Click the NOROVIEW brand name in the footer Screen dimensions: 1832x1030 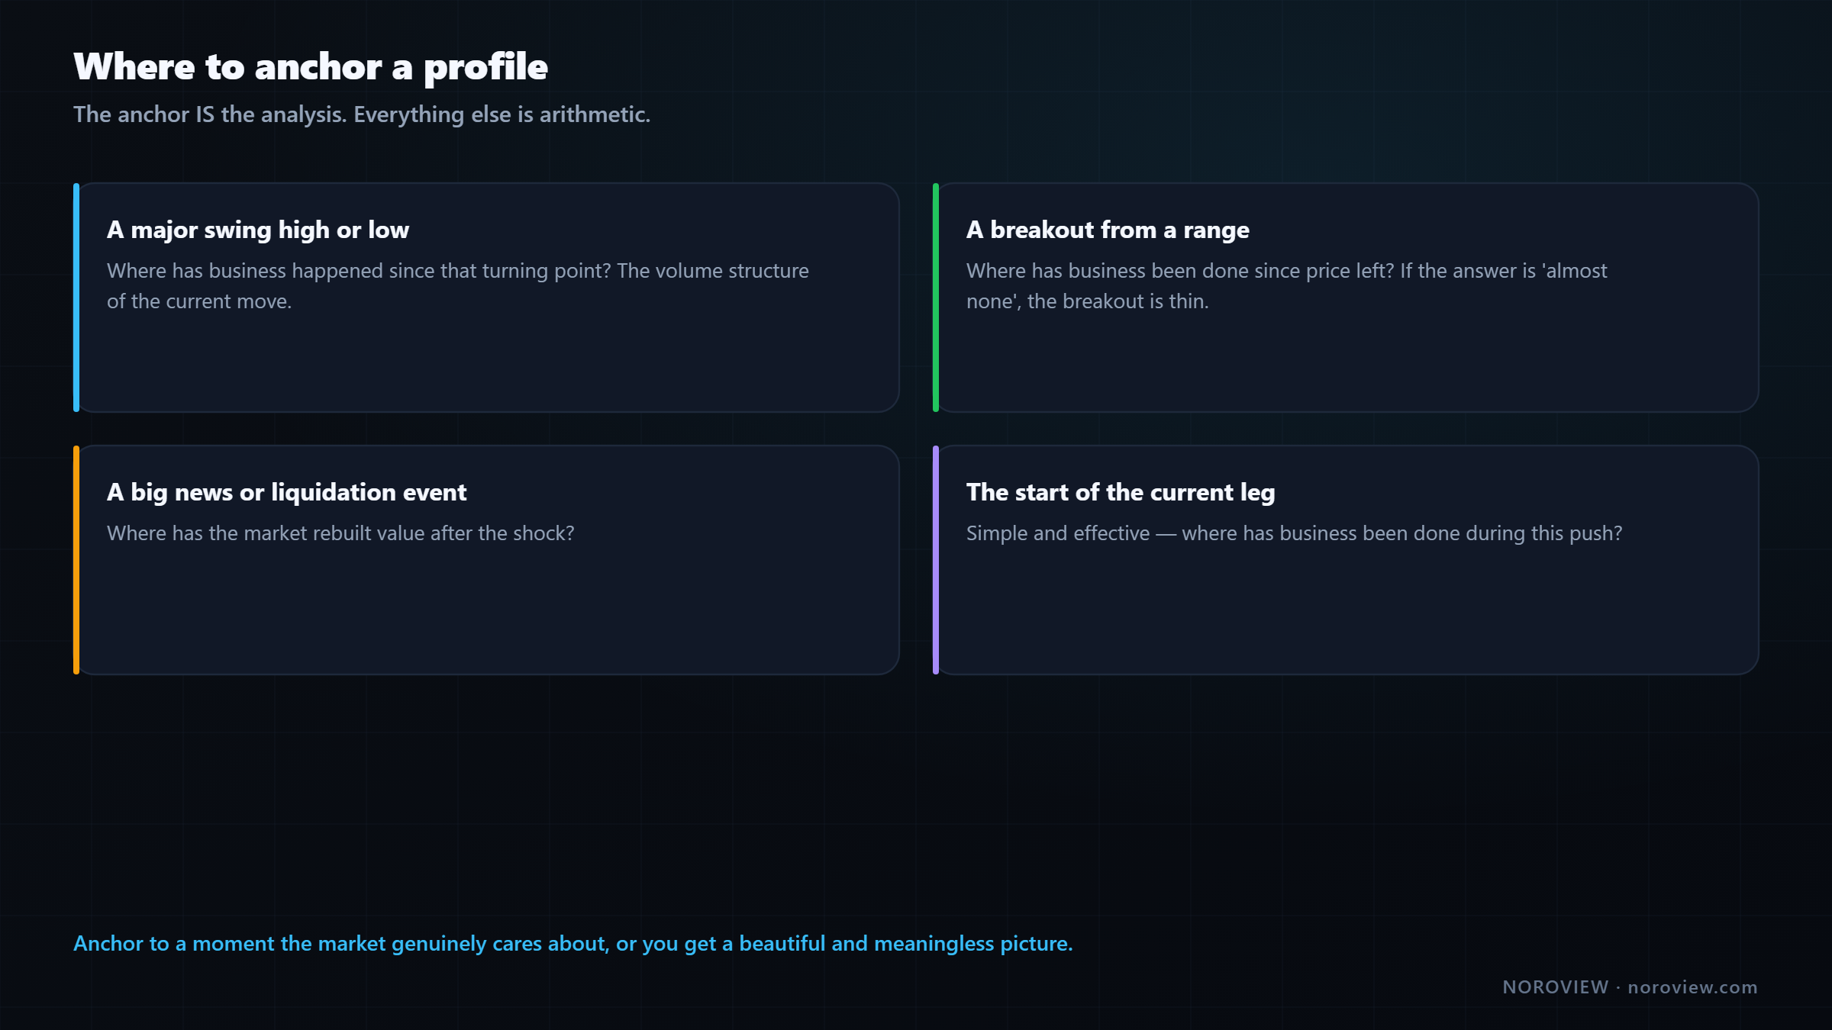tap(1556, 987)
